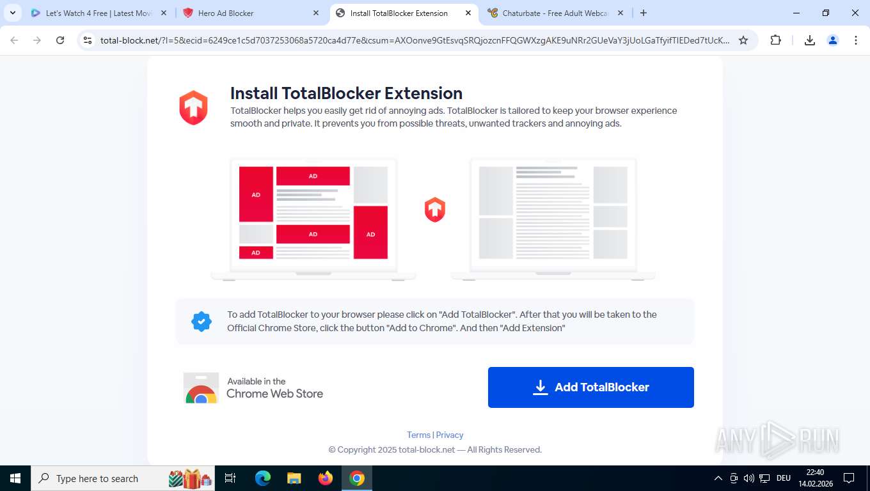Close the Install TotalBlocker Extension tab
Screen dimensions: 870x491
click(x=468, y=13)
